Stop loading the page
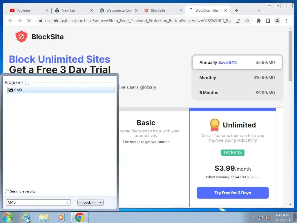This screenshot has height=223, width=297. coord(29,21)
